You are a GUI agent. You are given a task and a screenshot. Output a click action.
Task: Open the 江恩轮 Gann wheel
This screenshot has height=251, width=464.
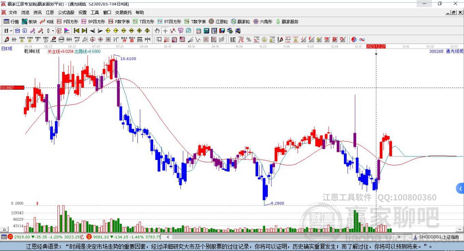[x=218, y=22]
